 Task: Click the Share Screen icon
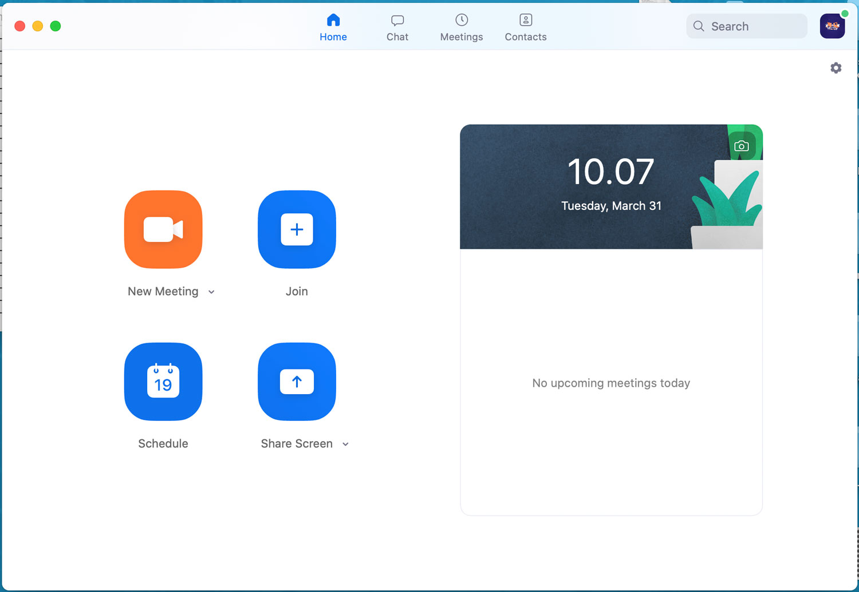(x=297, y=382)
